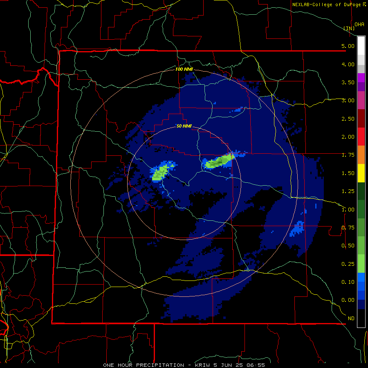Click the green precipitation cell west of radar center

click(161, 173)
